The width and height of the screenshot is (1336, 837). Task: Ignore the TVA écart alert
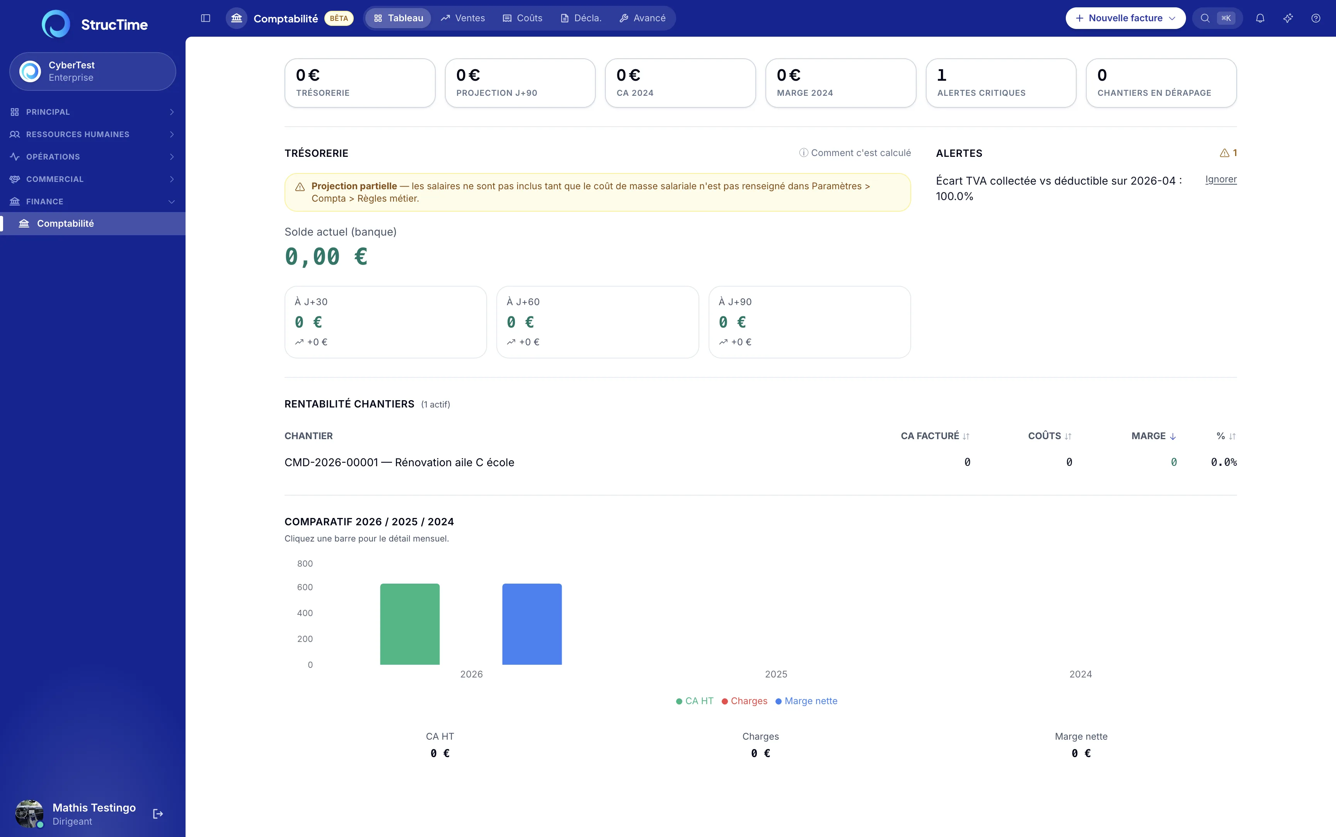point(1221,179)
